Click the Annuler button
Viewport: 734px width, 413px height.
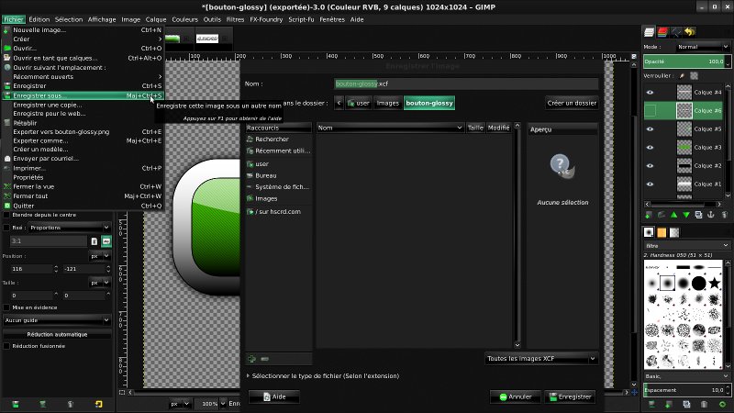(x=515, y=396)
